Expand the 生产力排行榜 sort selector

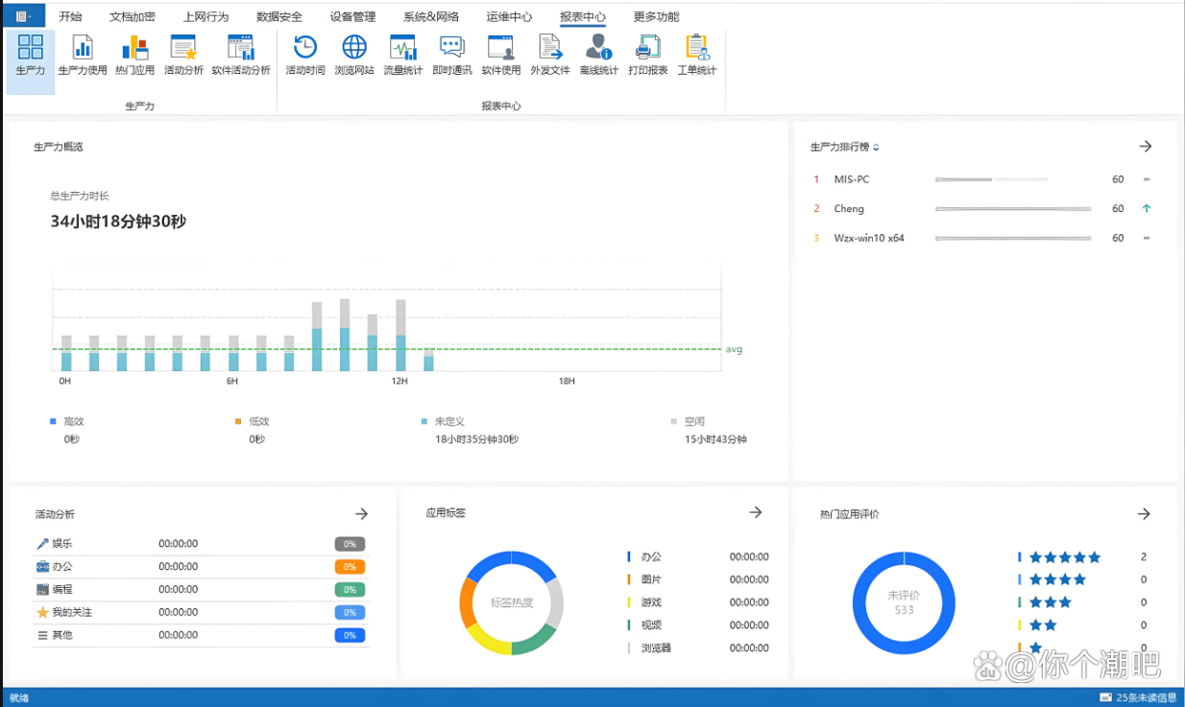[876, 148]
